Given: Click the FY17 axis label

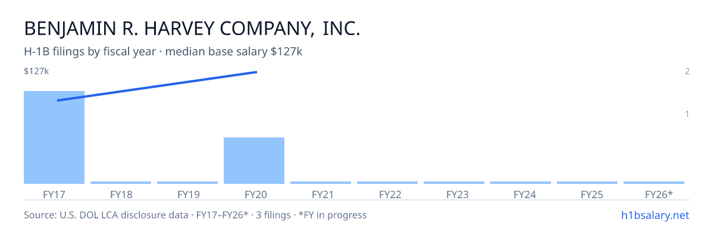Looking at the screenshot, I should 54,194.
